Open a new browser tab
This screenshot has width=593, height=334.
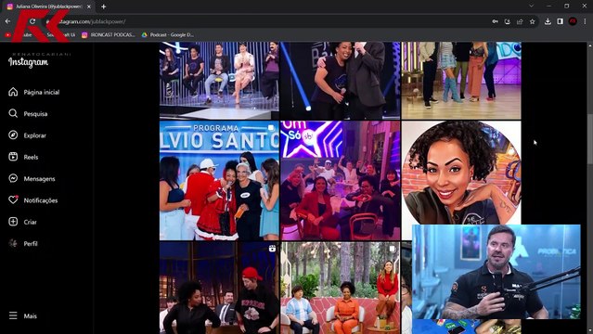click(x=103, y=6)
